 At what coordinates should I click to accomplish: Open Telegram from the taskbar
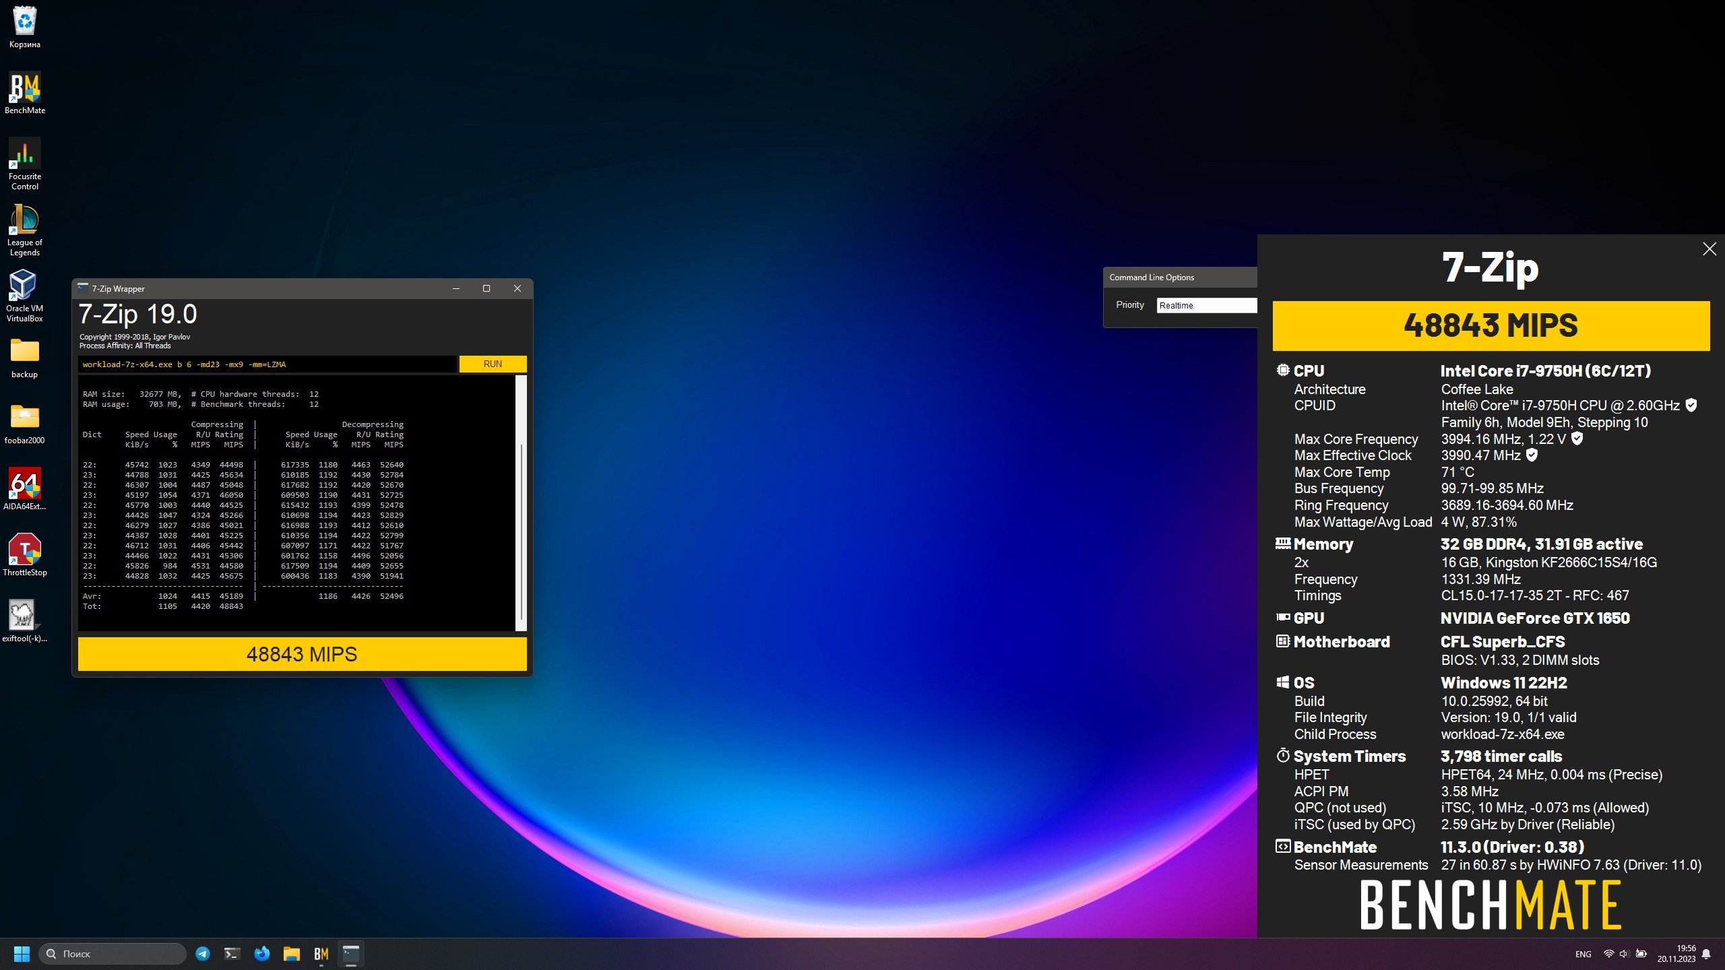coord(203,954)
